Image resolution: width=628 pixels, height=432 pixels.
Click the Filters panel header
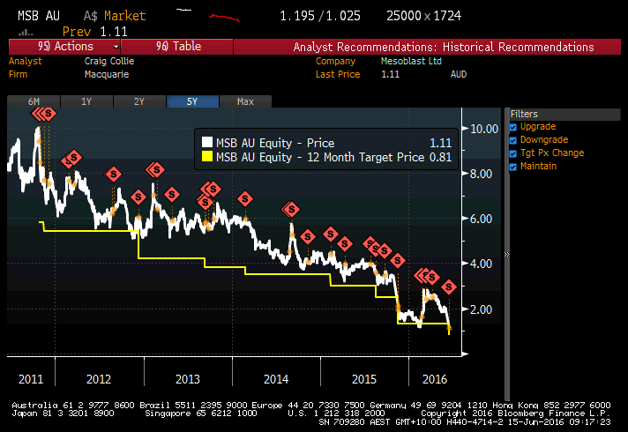point(564,114)
